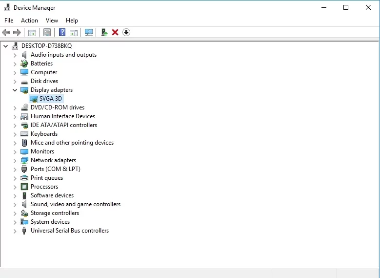The width and height of the screenshot is (380, 278).
Task: Open the Help toolbar icon
Action: tap(62, 32)
